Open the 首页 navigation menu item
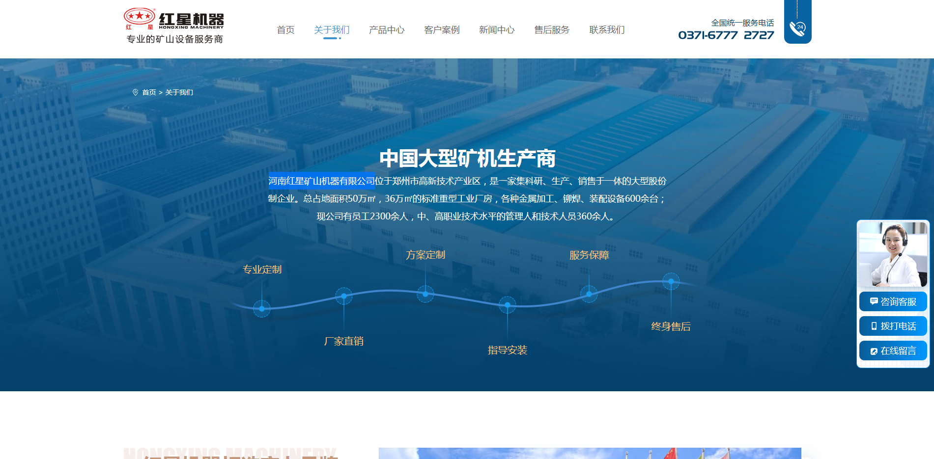This screenshot has width=934, height=459. (x=285, y=30)
